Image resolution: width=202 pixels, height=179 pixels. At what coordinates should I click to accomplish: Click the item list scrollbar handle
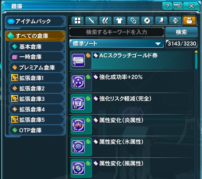point(196,60)
